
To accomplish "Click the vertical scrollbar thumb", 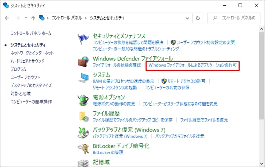I will click(261, 76).
